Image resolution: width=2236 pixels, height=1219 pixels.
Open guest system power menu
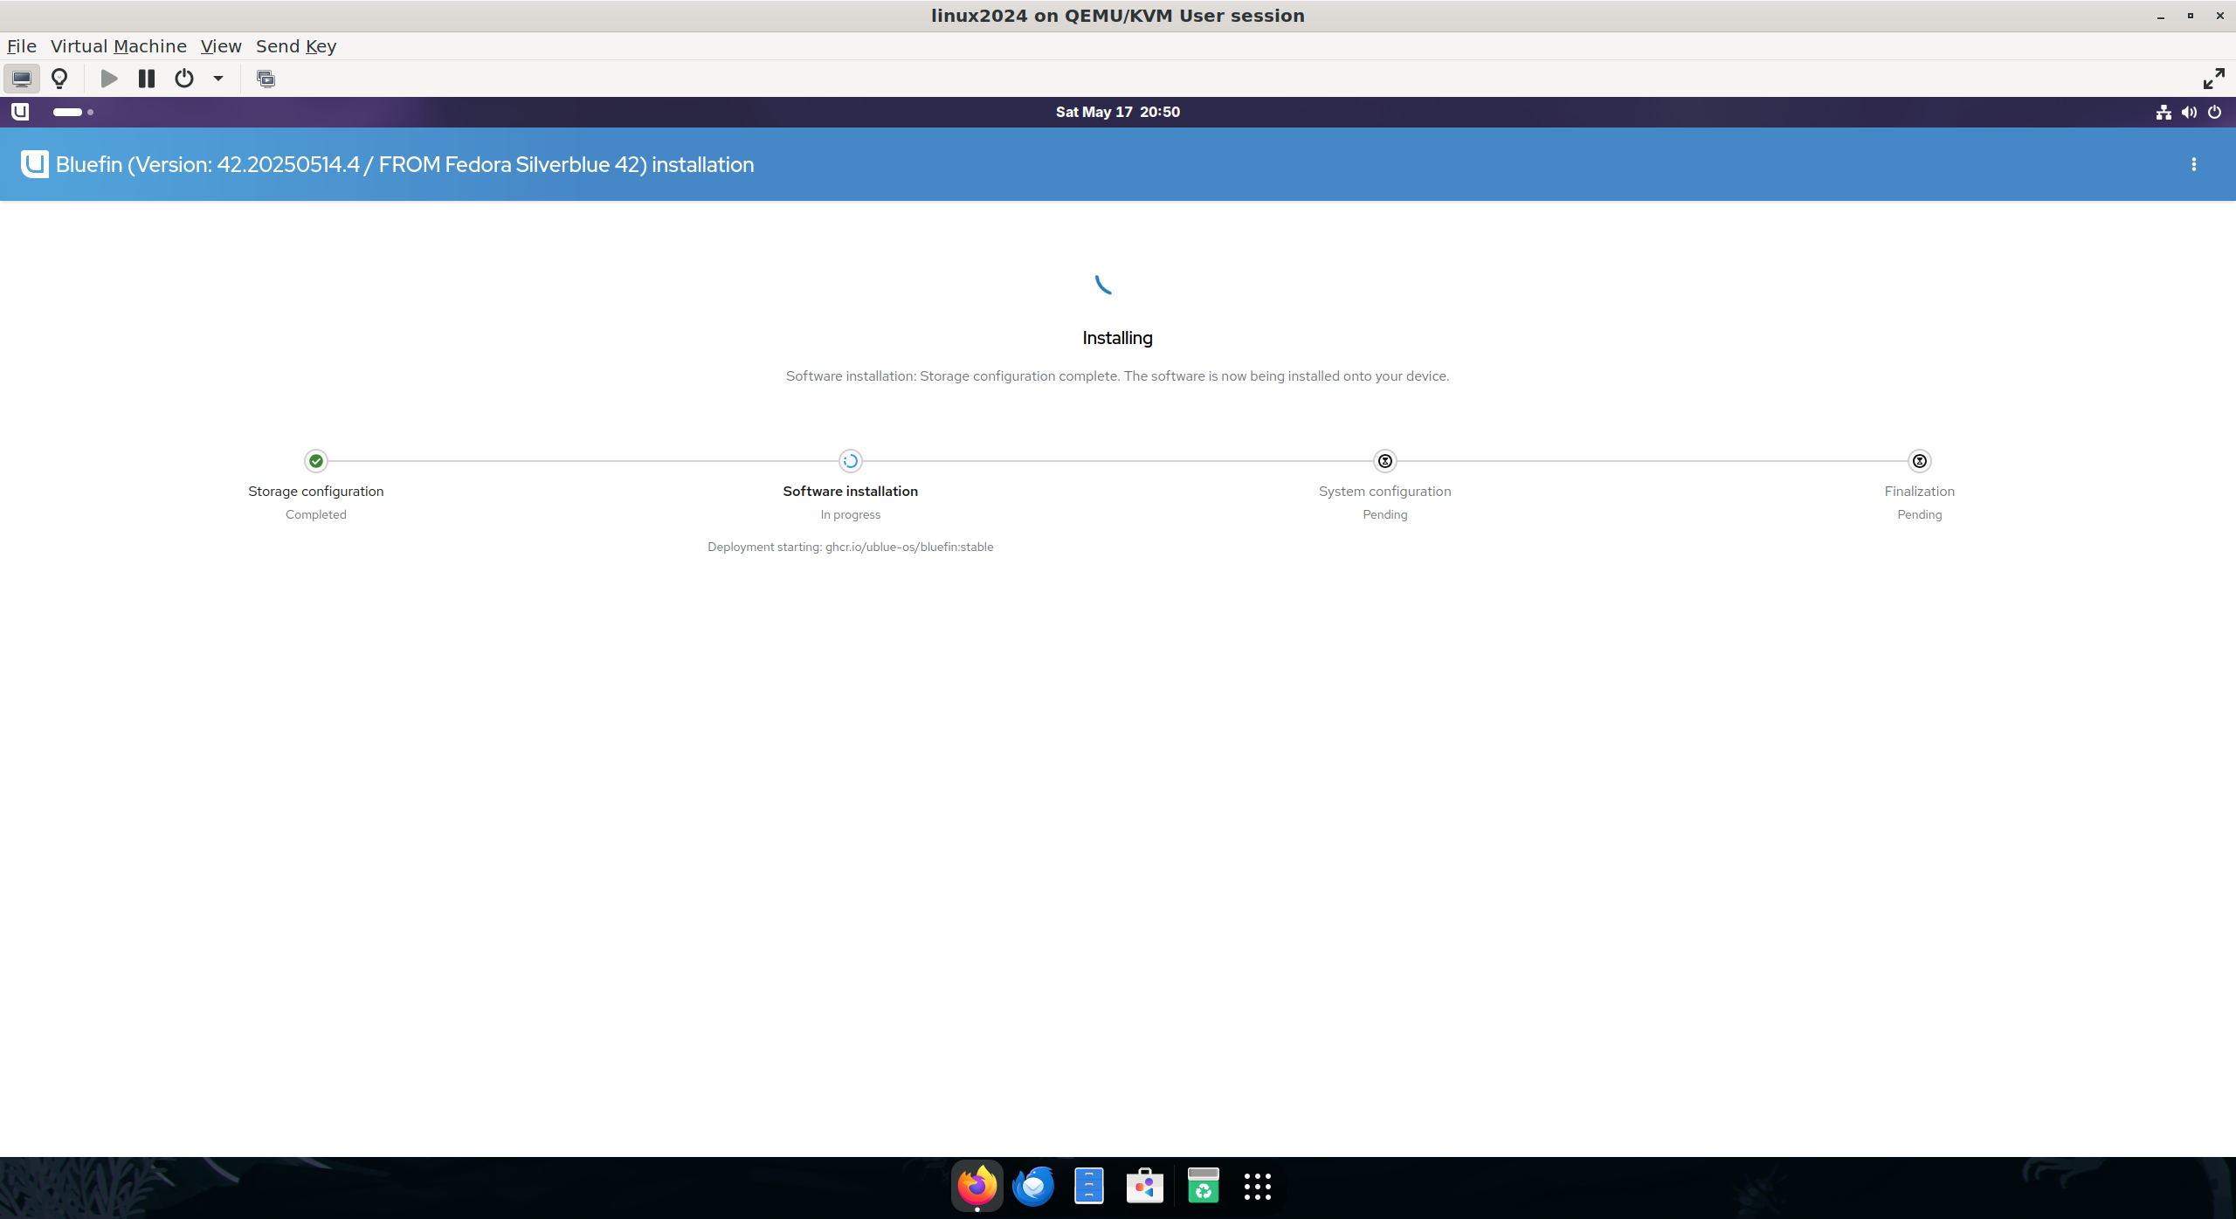(2214, 112)
